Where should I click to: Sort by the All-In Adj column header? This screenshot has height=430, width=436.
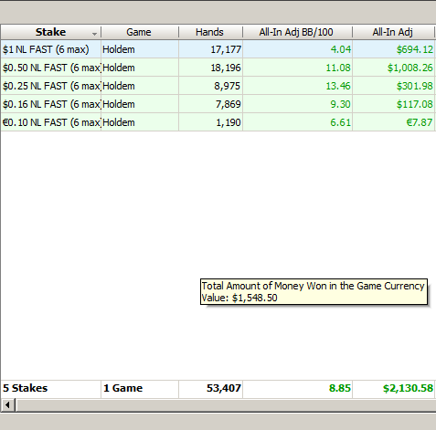pos(393,32)
